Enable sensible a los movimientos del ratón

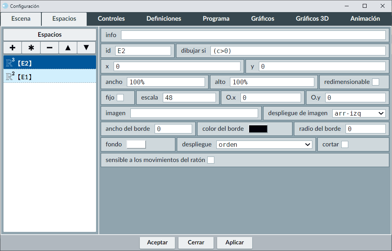coord(211,160)
